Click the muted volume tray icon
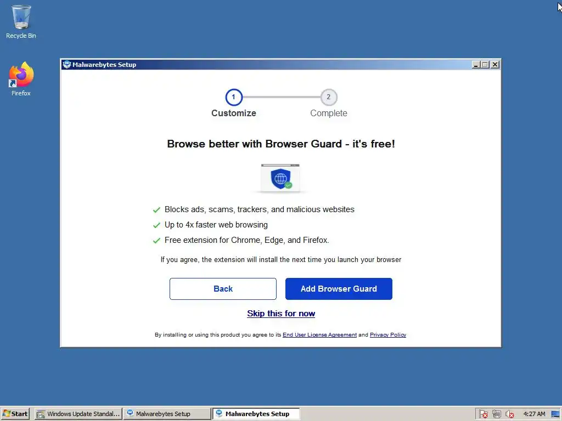The height and width of the screenshot is (421, 562). [x=510, y=414]
